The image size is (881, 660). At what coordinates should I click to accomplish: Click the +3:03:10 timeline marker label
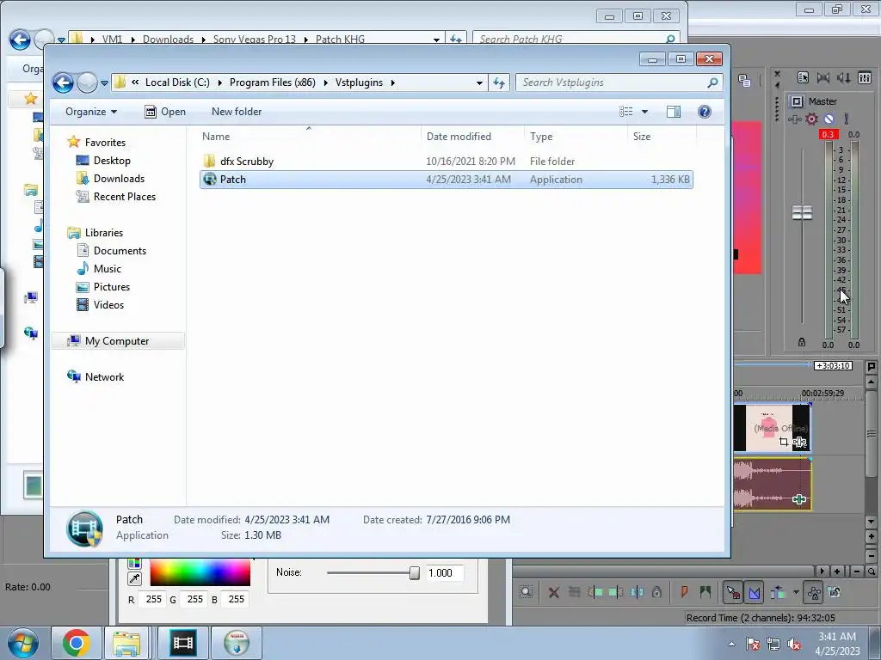coord(833,366)
